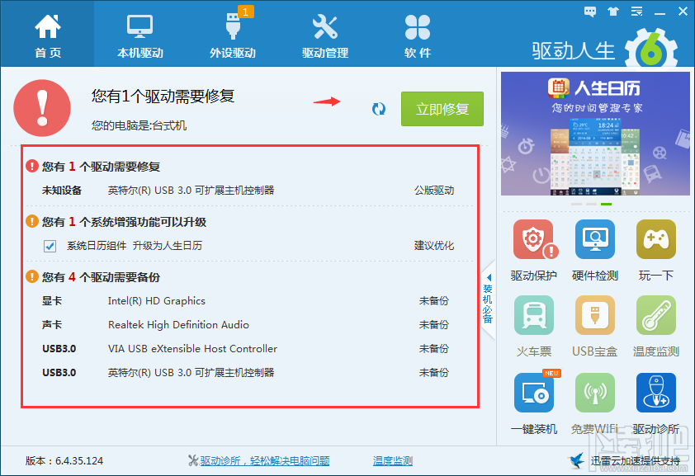Open 一键装机 tool
The height and width of the screenshot is (476, 695).
[x=534, y=404]
